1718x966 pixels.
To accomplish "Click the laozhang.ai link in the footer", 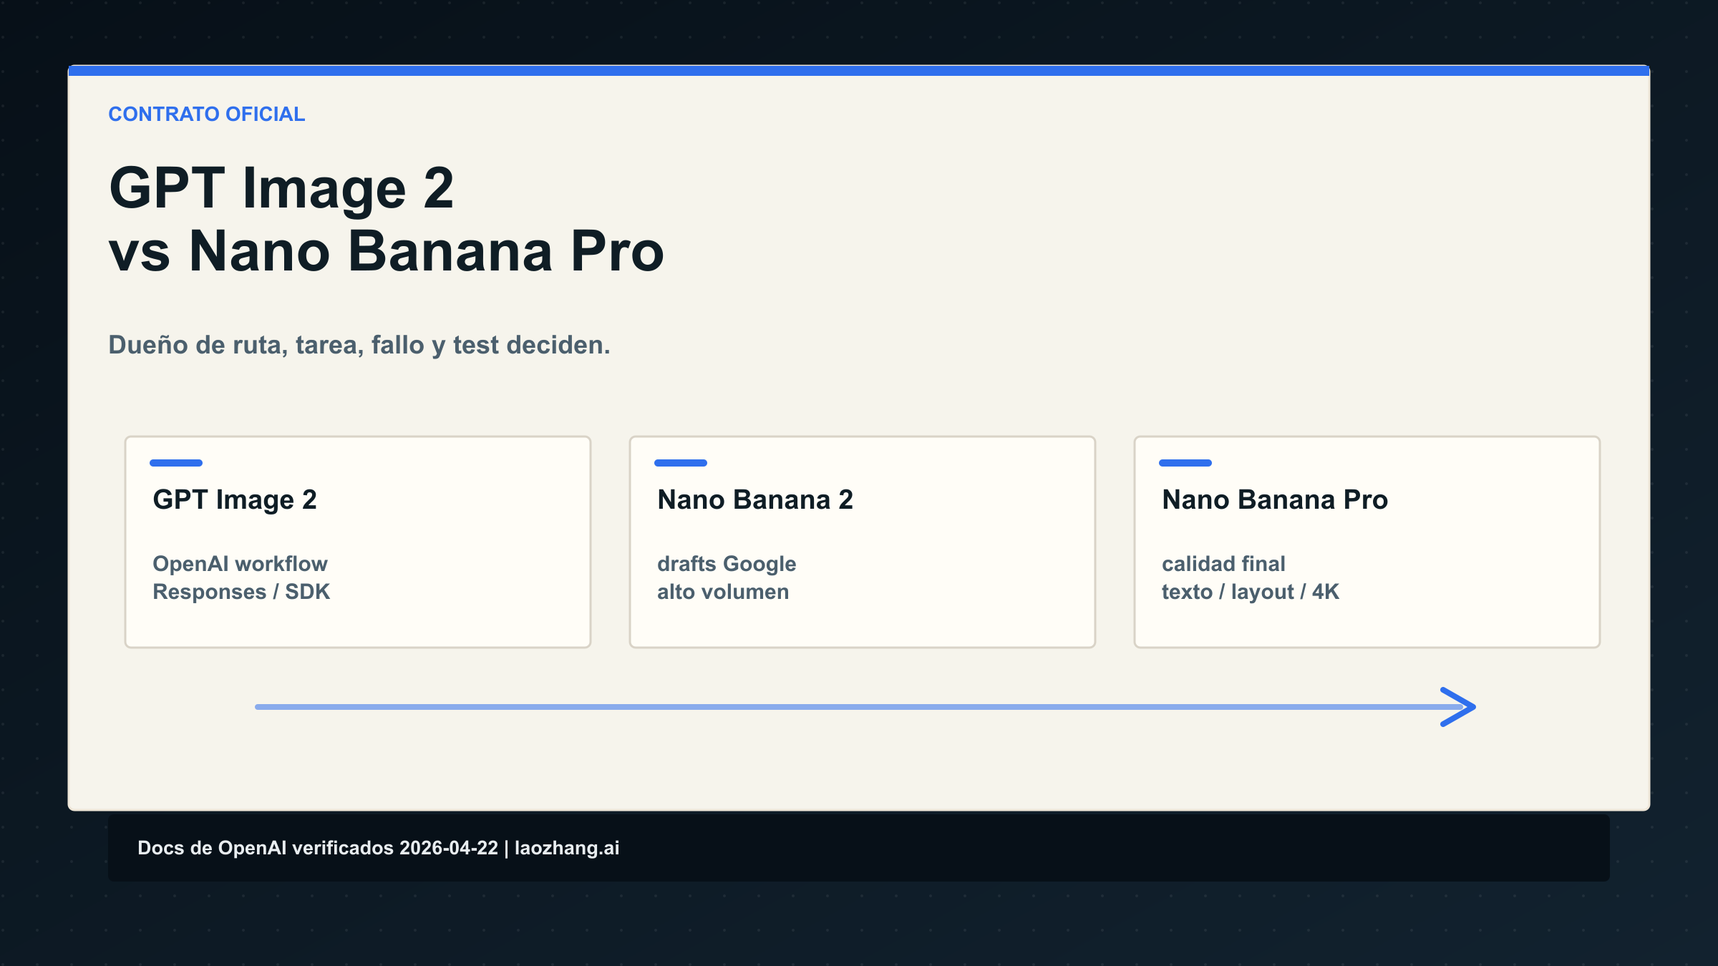I will click(567, 848).
